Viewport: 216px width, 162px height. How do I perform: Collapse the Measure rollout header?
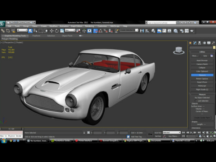[202, 94]
